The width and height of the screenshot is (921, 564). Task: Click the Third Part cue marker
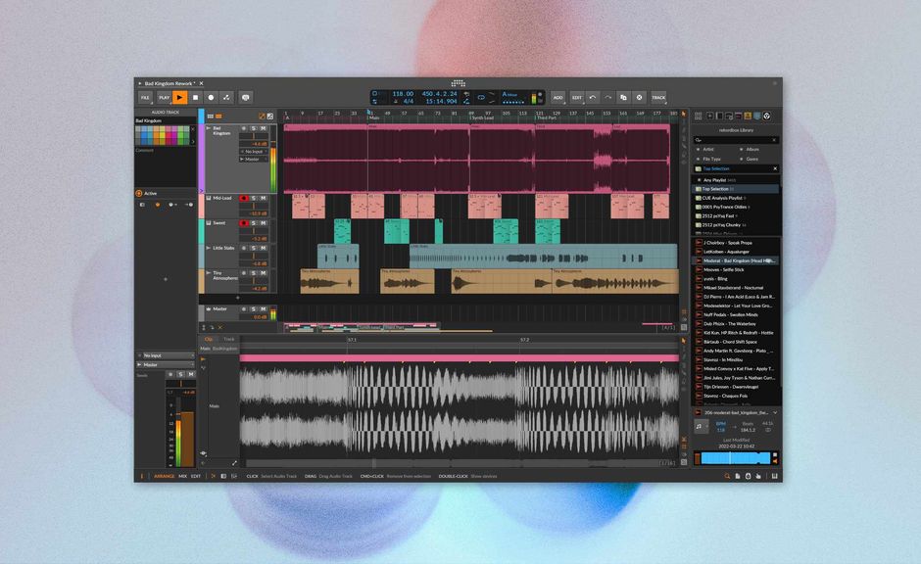point(547,117)
